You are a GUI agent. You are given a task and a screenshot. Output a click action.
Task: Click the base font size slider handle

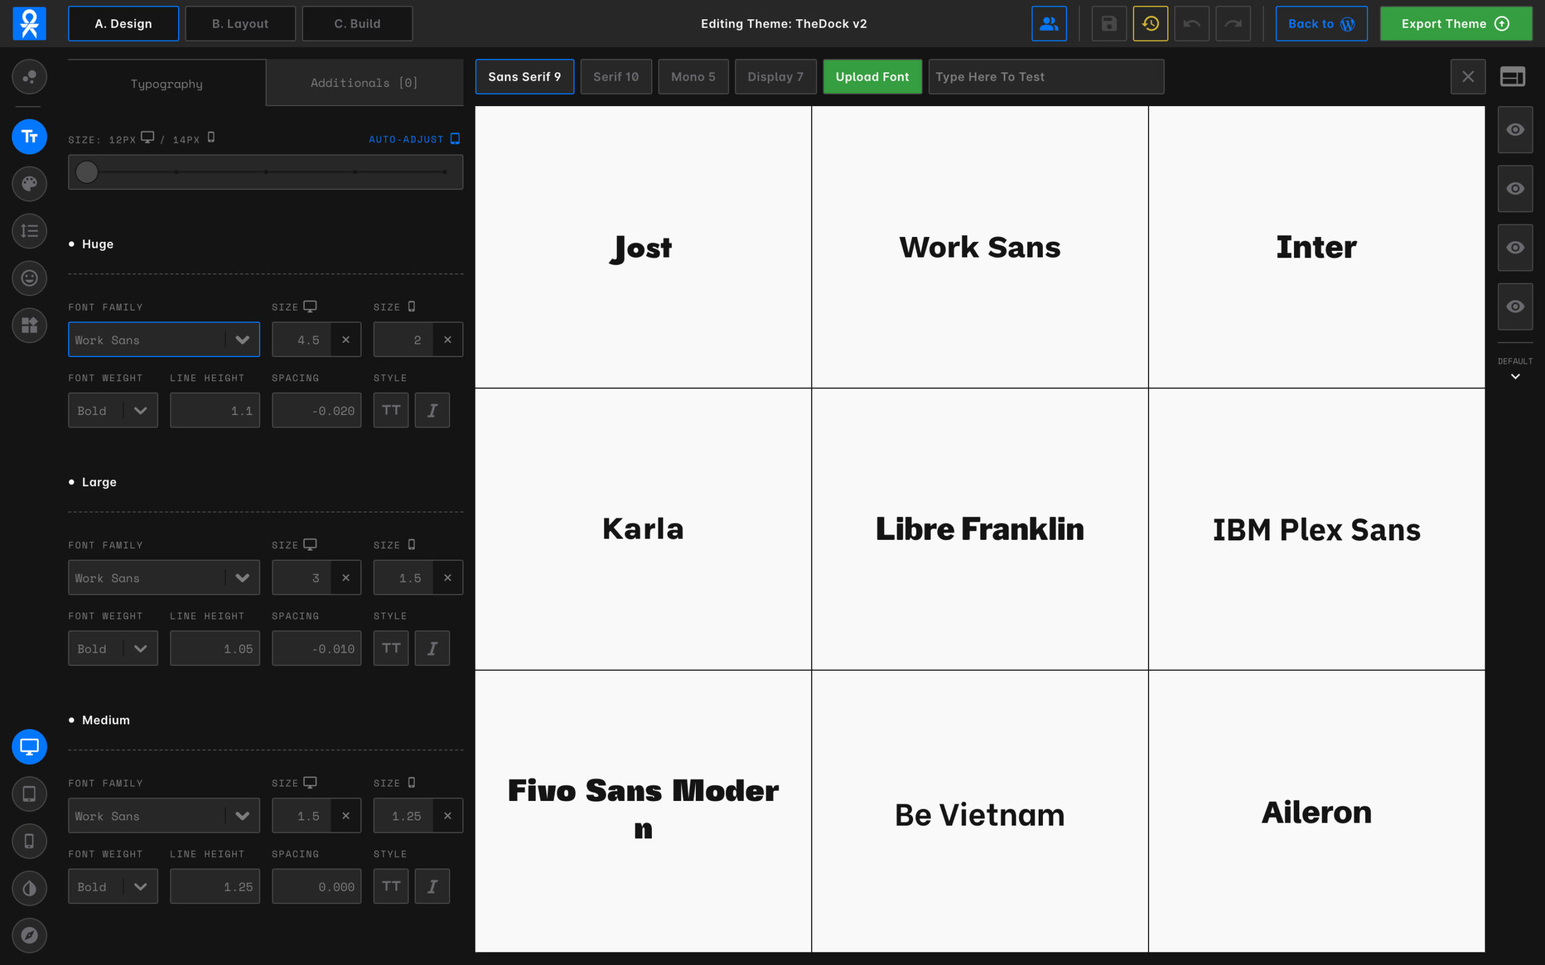[87, 172]
